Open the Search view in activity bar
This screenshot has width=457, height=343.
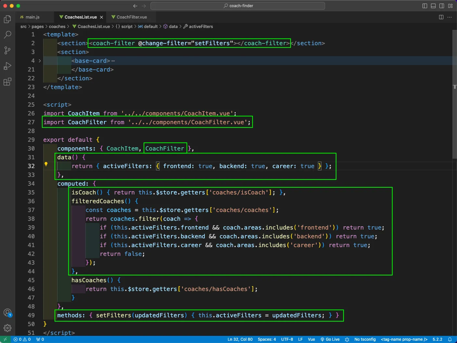point(7,34)
